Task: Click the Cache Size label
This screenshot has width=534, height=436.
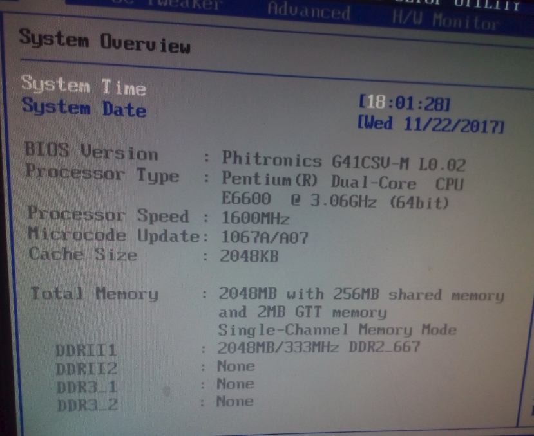Action: point(82,254)
